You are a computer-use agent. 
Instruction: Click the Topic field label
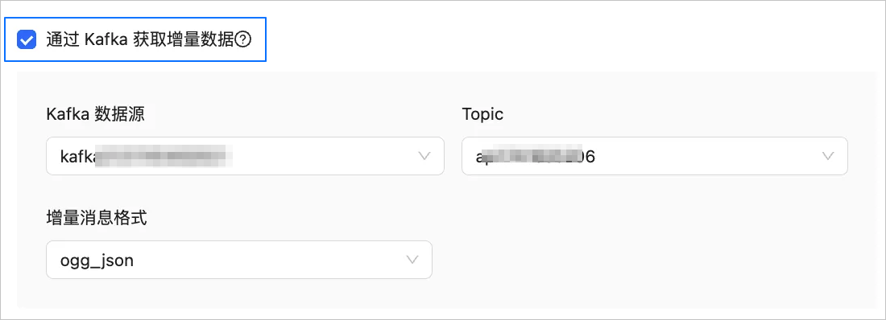(482, 114)
